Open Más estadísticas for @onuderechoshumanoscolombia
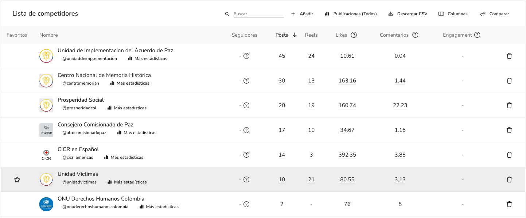The width and height of the screenshot is (526, 218). pos(159,207)
